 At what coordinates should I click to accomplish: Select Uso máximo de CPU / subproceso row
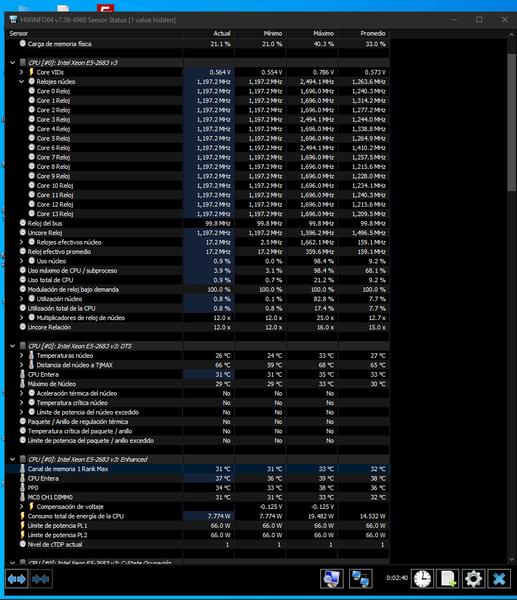click(x=197, y=271)
